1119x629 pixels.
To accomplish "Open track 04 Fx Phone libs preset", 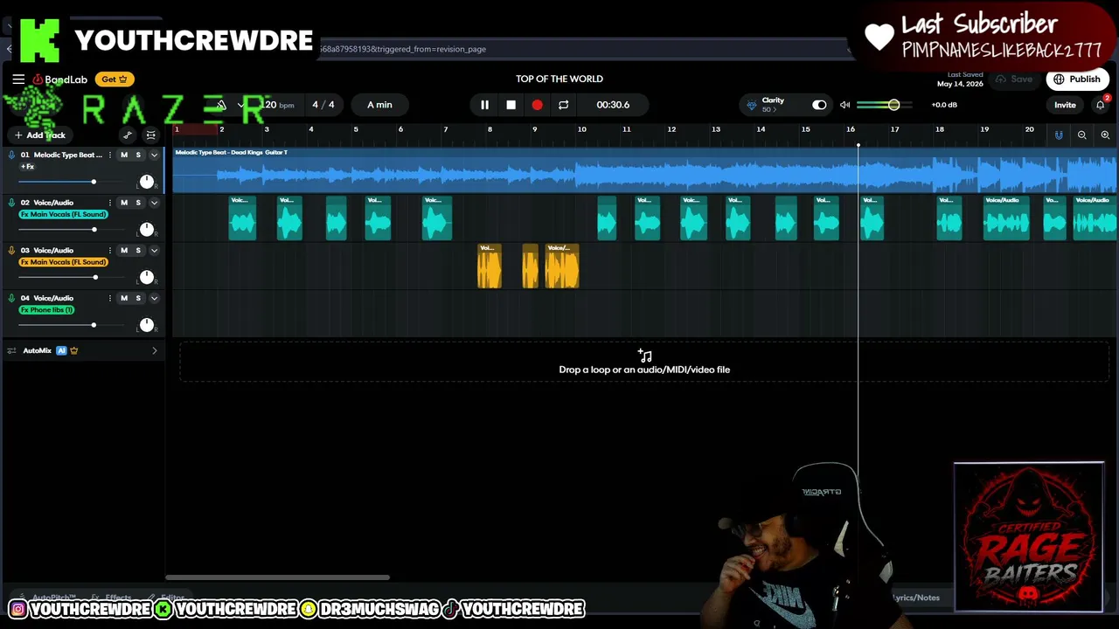I will pyautogui.click(x=46, y=310).
